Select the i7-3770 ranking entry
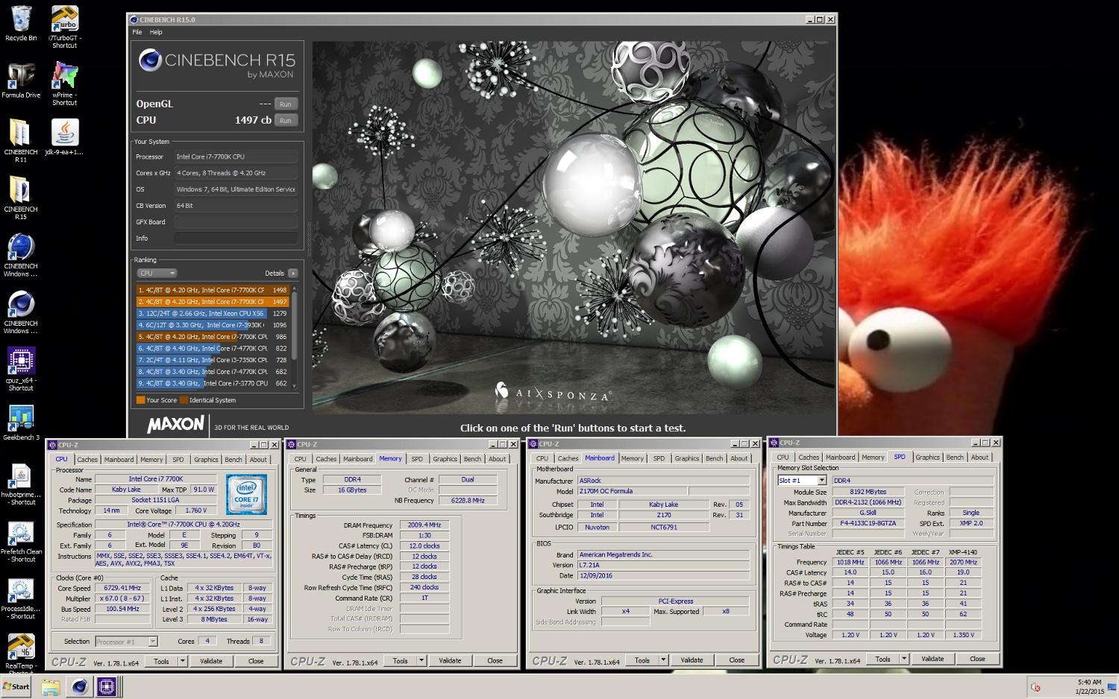 [213, 383]
